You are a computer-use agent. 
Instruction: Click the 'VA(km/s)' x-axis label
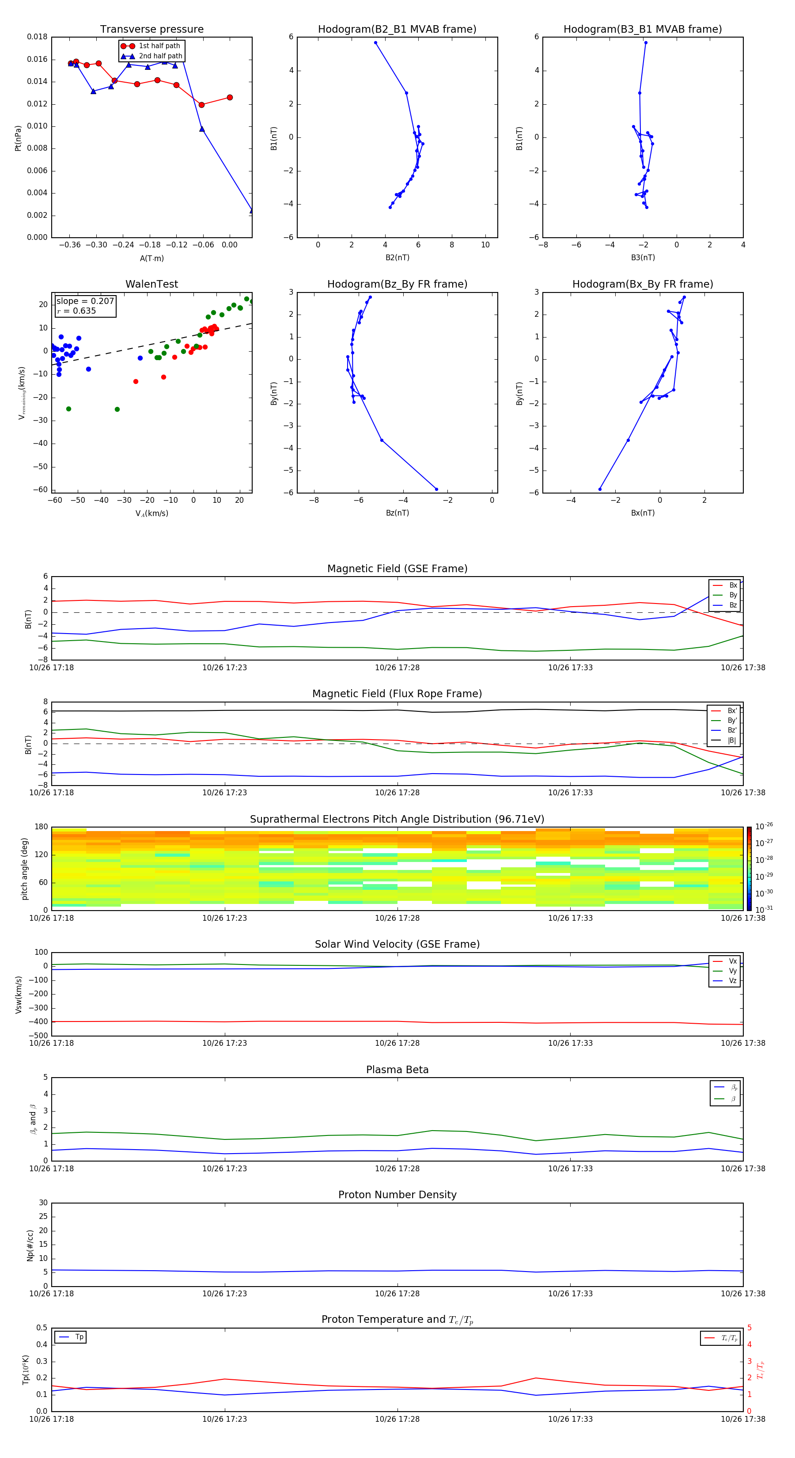pos(151,513)
